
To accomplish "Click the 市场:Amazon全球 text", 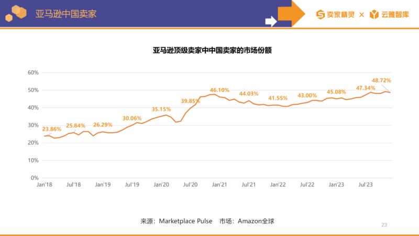I will coord(247,221).
